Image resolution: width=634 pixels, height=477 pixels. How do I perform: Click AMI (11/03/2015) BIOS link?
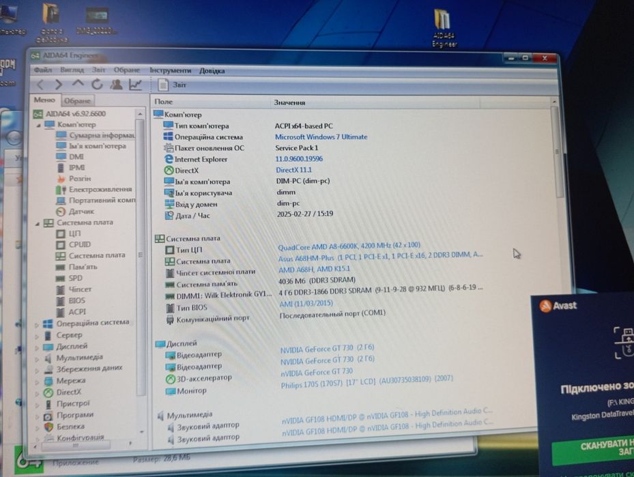(x=306, y=303)
